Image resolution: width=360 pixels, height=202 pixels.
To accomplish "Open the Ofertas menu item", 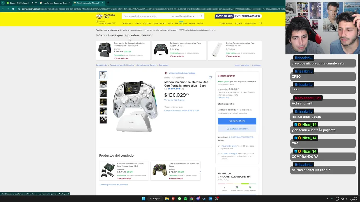I will (138, 23).
